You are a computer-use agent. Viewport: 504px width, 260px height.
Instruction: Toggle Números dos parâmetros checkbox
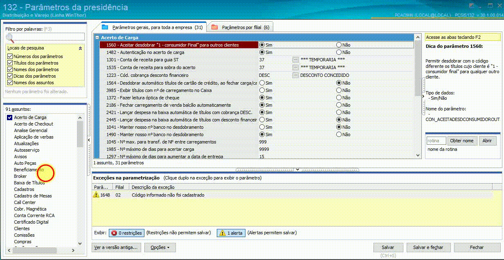(x=10, y=56)
